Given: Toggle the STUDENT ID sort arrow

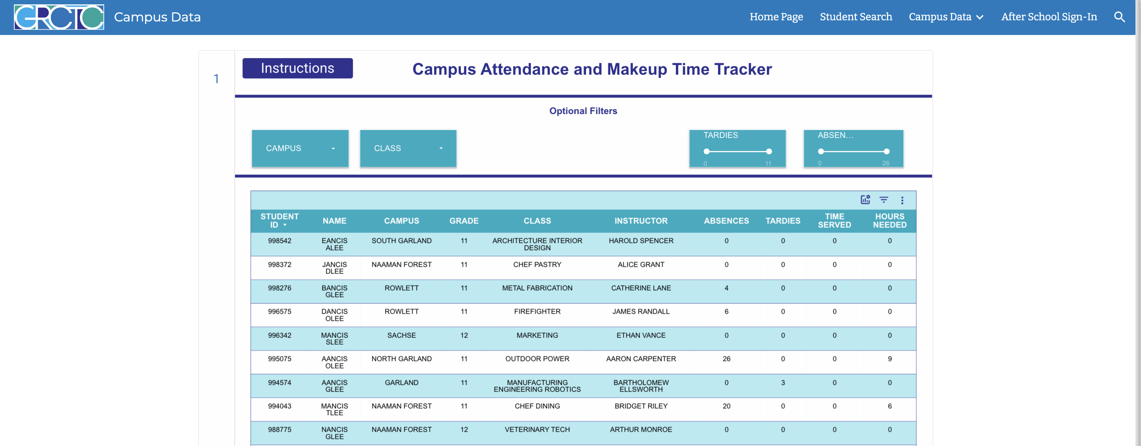Looking at the screenshot, I should 285,225.
